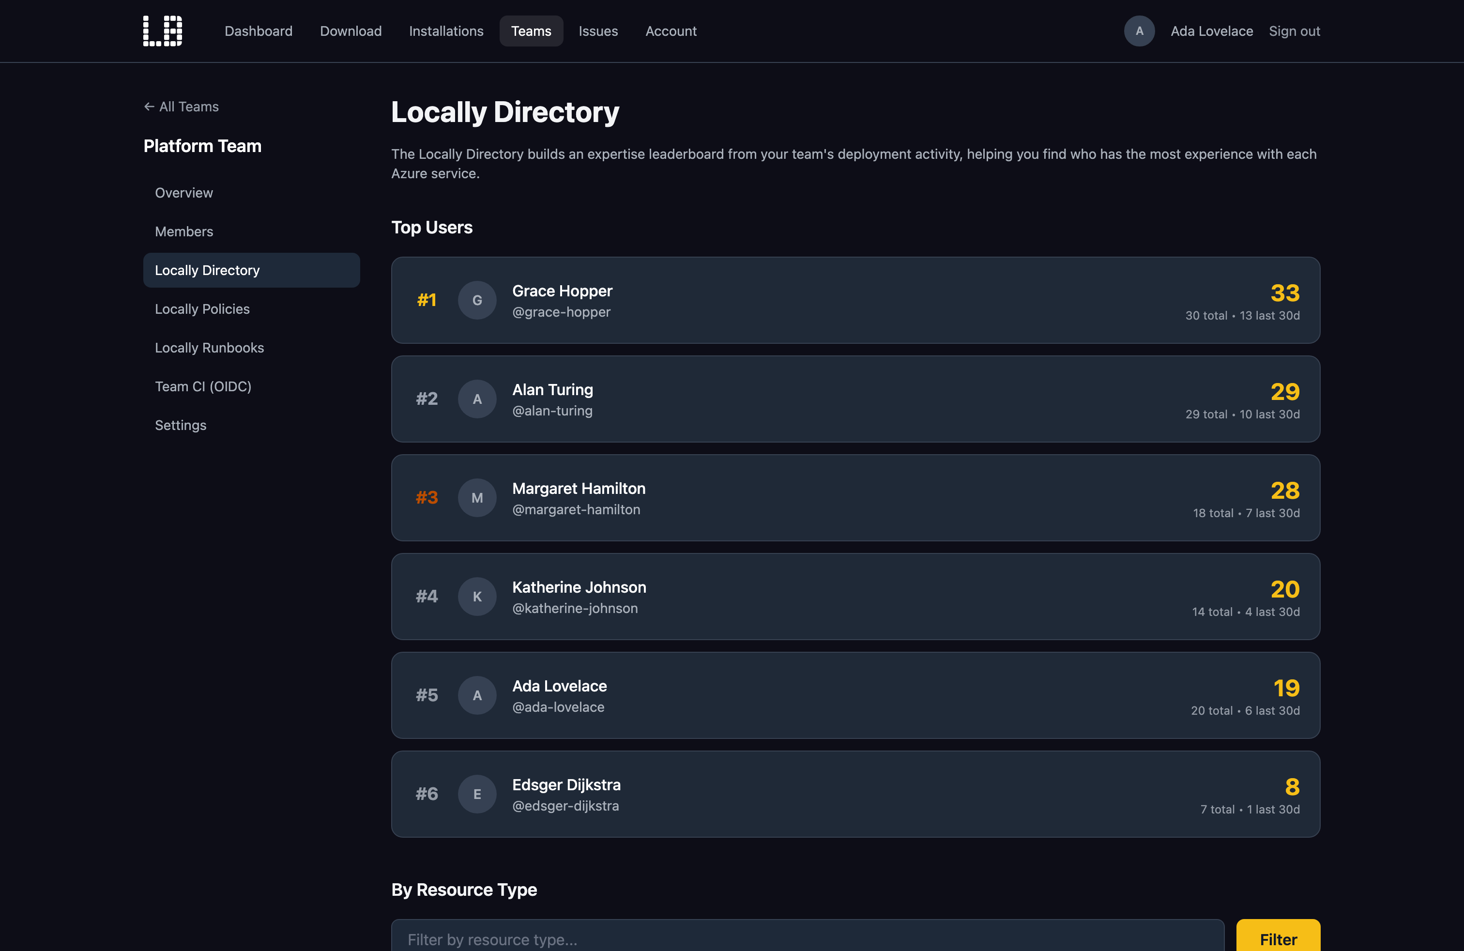The width and height of the screenshot is (1464, 951).
Task: Open the Account nav item
Action: click(x=671, y=31)
